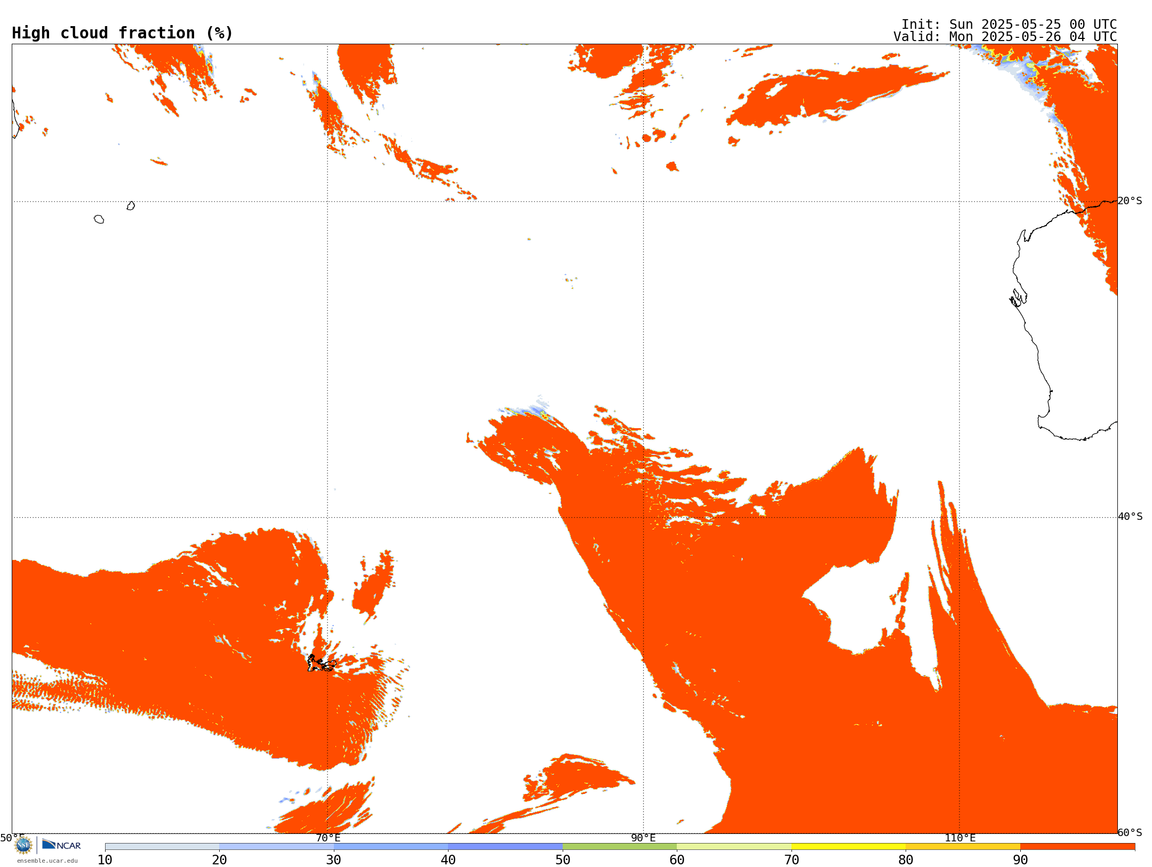
Task: Click the colorbar tick label 40
Action: [448, 860]
